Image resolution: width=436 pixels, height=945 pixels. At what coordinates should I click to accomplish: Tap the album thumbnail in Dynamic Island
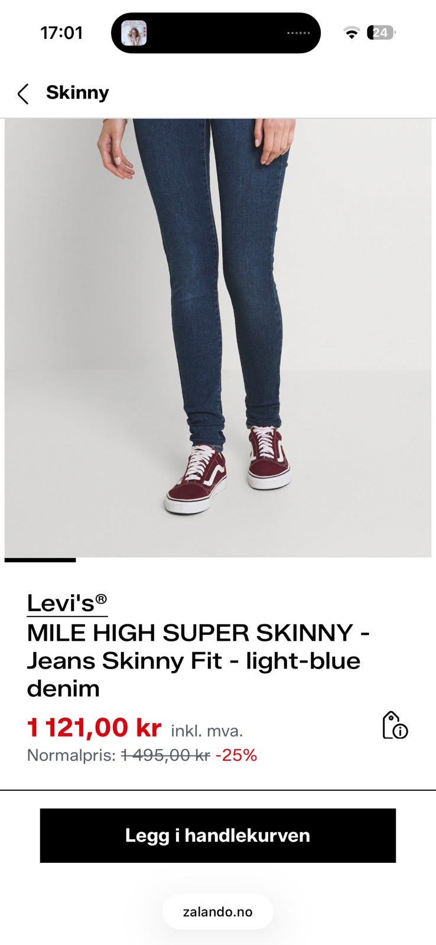134,33
